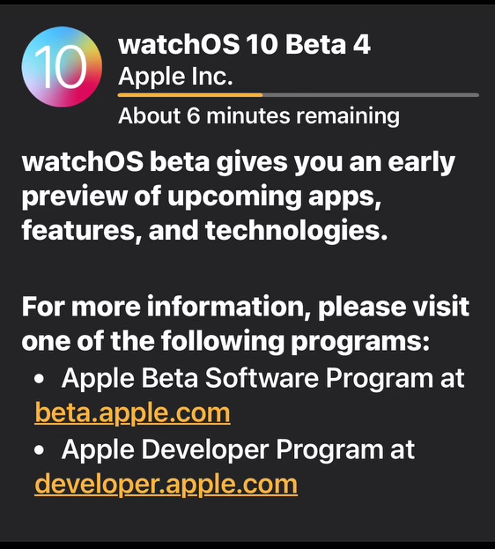Click the second bullet point dot
495x549 pixels.
[x=40, y=450]
